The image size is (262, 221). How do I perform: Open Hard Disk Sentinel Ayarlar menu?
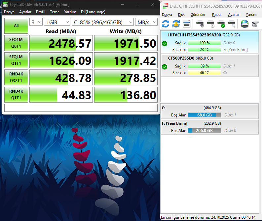point(234,15)
